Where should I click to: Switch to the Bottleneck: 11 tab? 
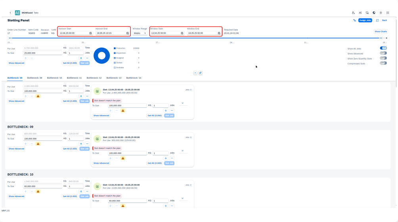[75, 78]
